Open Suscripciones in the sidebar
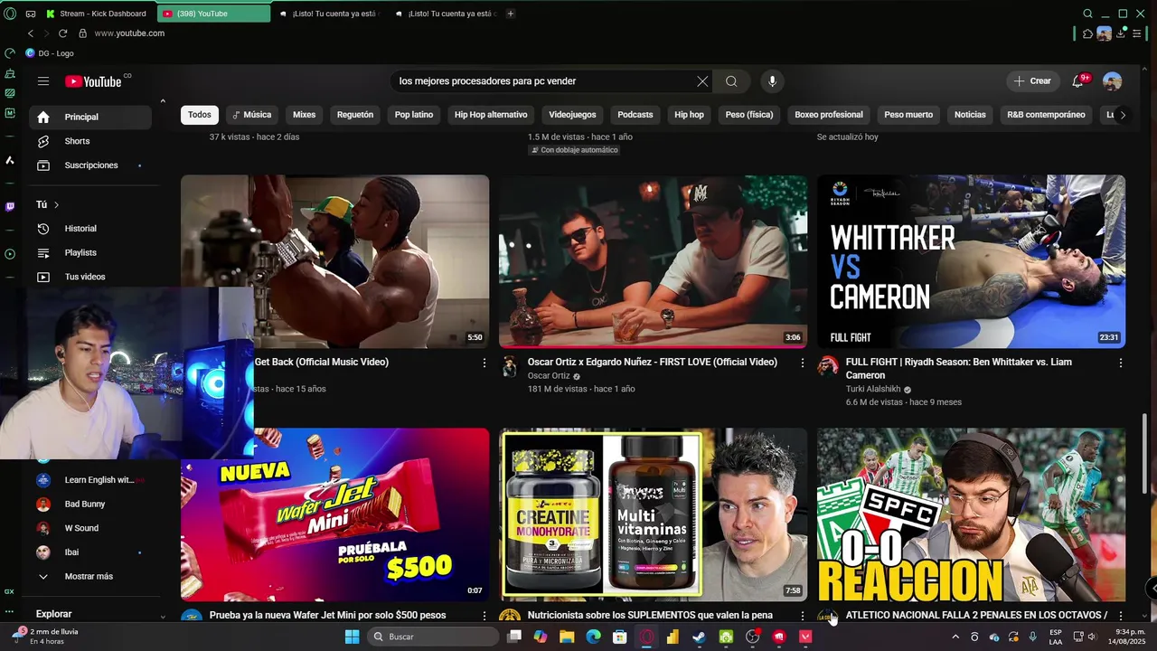 tap(89, 165)
